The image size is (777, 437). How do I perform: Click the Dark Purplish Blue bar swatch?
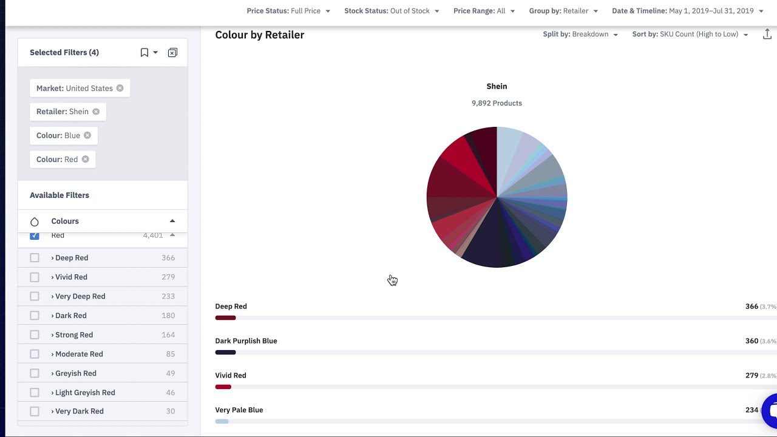click(225, 353)
